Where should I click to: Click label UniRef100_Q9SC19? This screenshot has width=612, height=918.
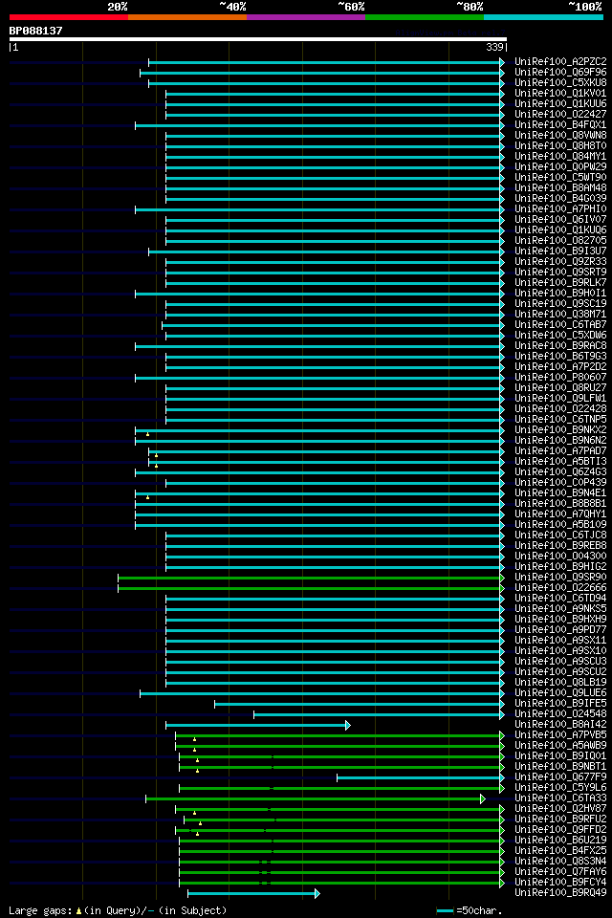[x=560, y=304]
